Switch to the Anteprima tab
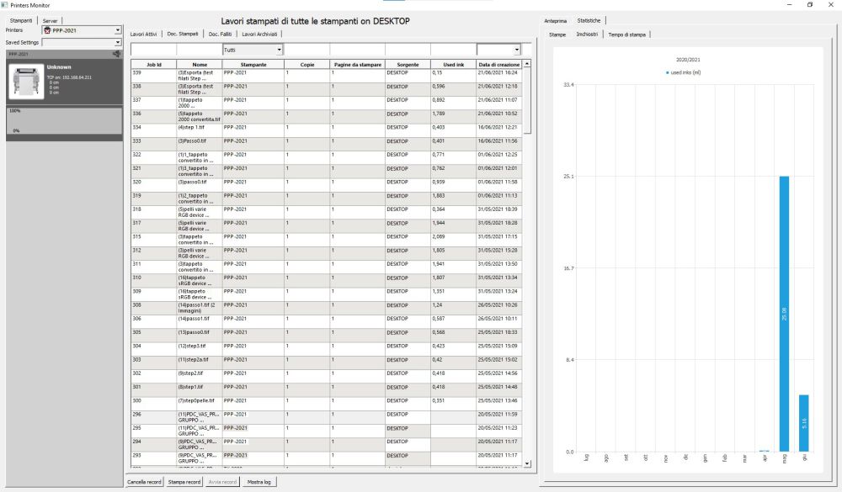842x492 pixels. [x=555, y=21]
